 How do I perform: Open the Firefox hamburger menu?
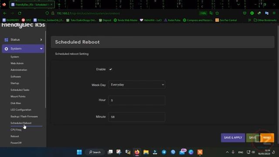[274, 13]
